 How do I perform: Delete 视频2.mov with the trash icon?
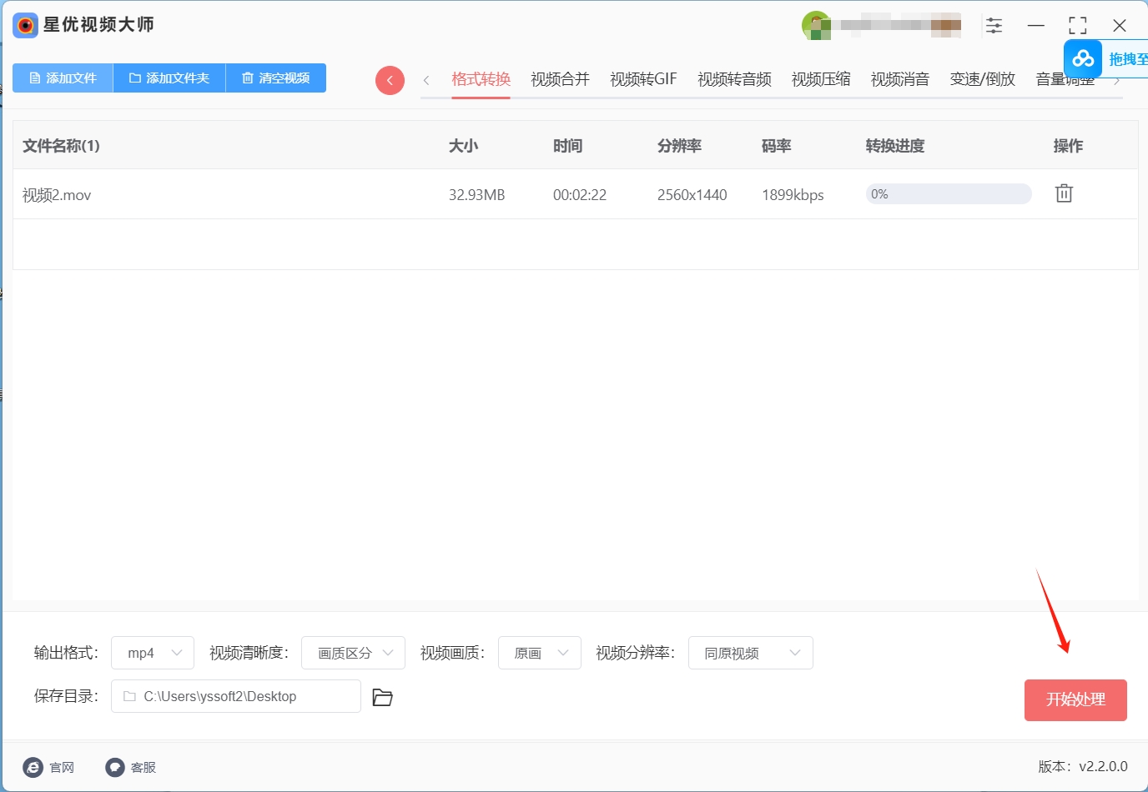coord(1064,193)
